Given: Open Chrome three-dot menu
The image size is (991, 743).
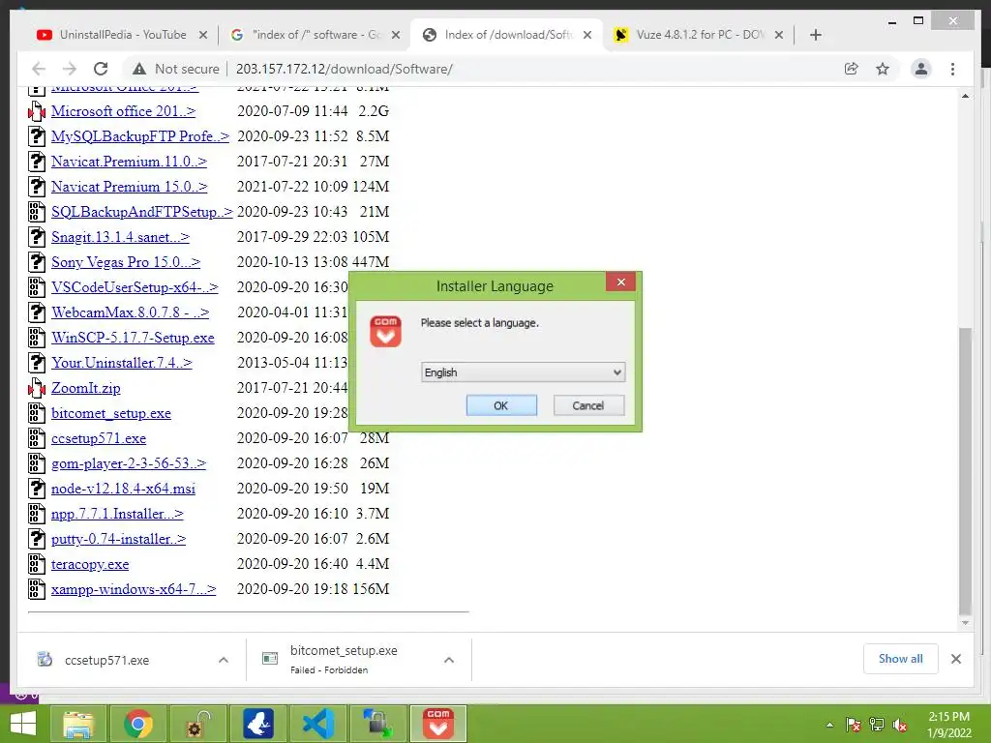Looking at the screenshot, I should [952, 69].
